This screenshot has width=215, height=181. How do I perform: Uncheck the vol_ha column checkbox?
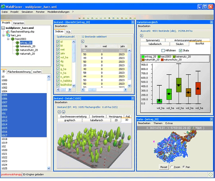click(57, 57)
